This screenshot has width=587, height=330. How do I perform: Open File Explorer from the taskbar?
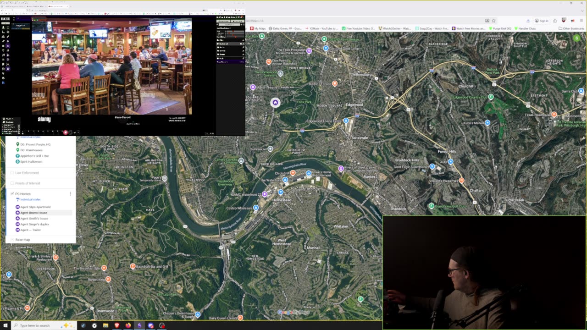[105, 325]
